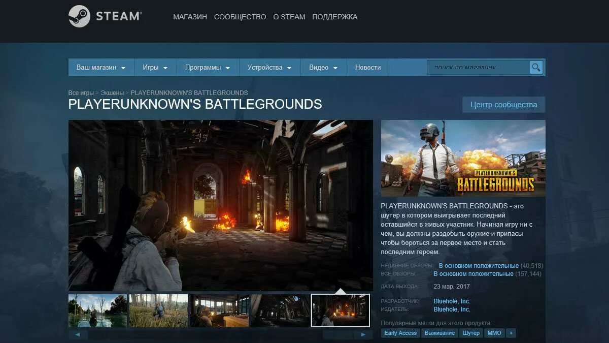Click the Выживание tag
The image size is (609, 343).
pos(439,333)
